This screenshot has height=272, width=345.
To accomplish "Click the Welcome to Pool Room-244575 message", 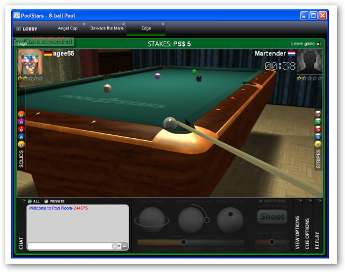I will [58, 208].
